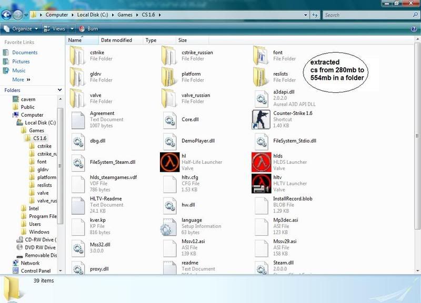Click the Core.dll file icon
Viewport: 421px width, 303px height.
tap(169, 119)
